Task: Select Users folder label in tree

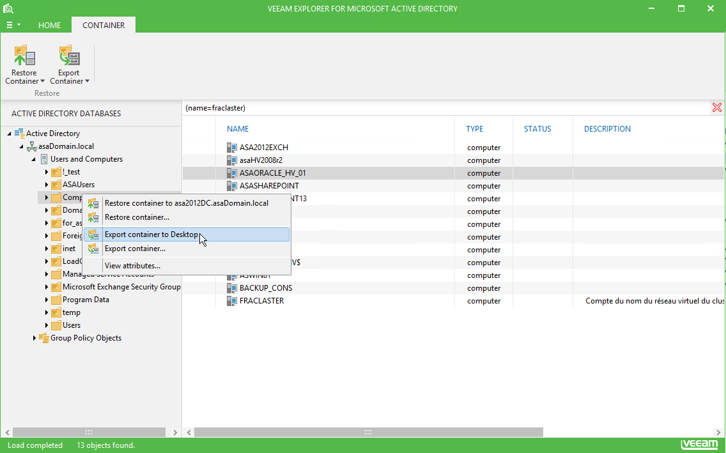Action: click(72, 325)
